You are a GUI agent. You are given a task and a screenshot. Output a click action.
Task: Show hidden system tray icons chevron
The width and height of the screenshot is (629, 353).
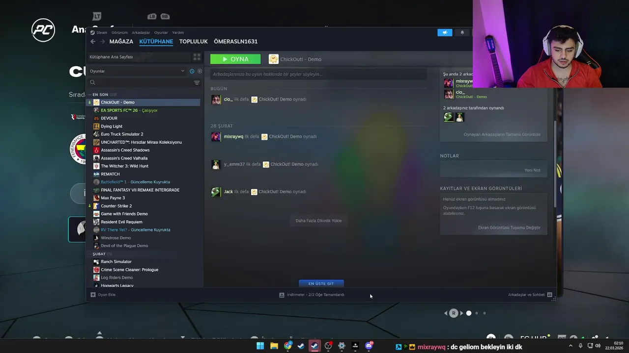[x=572, y=346]
